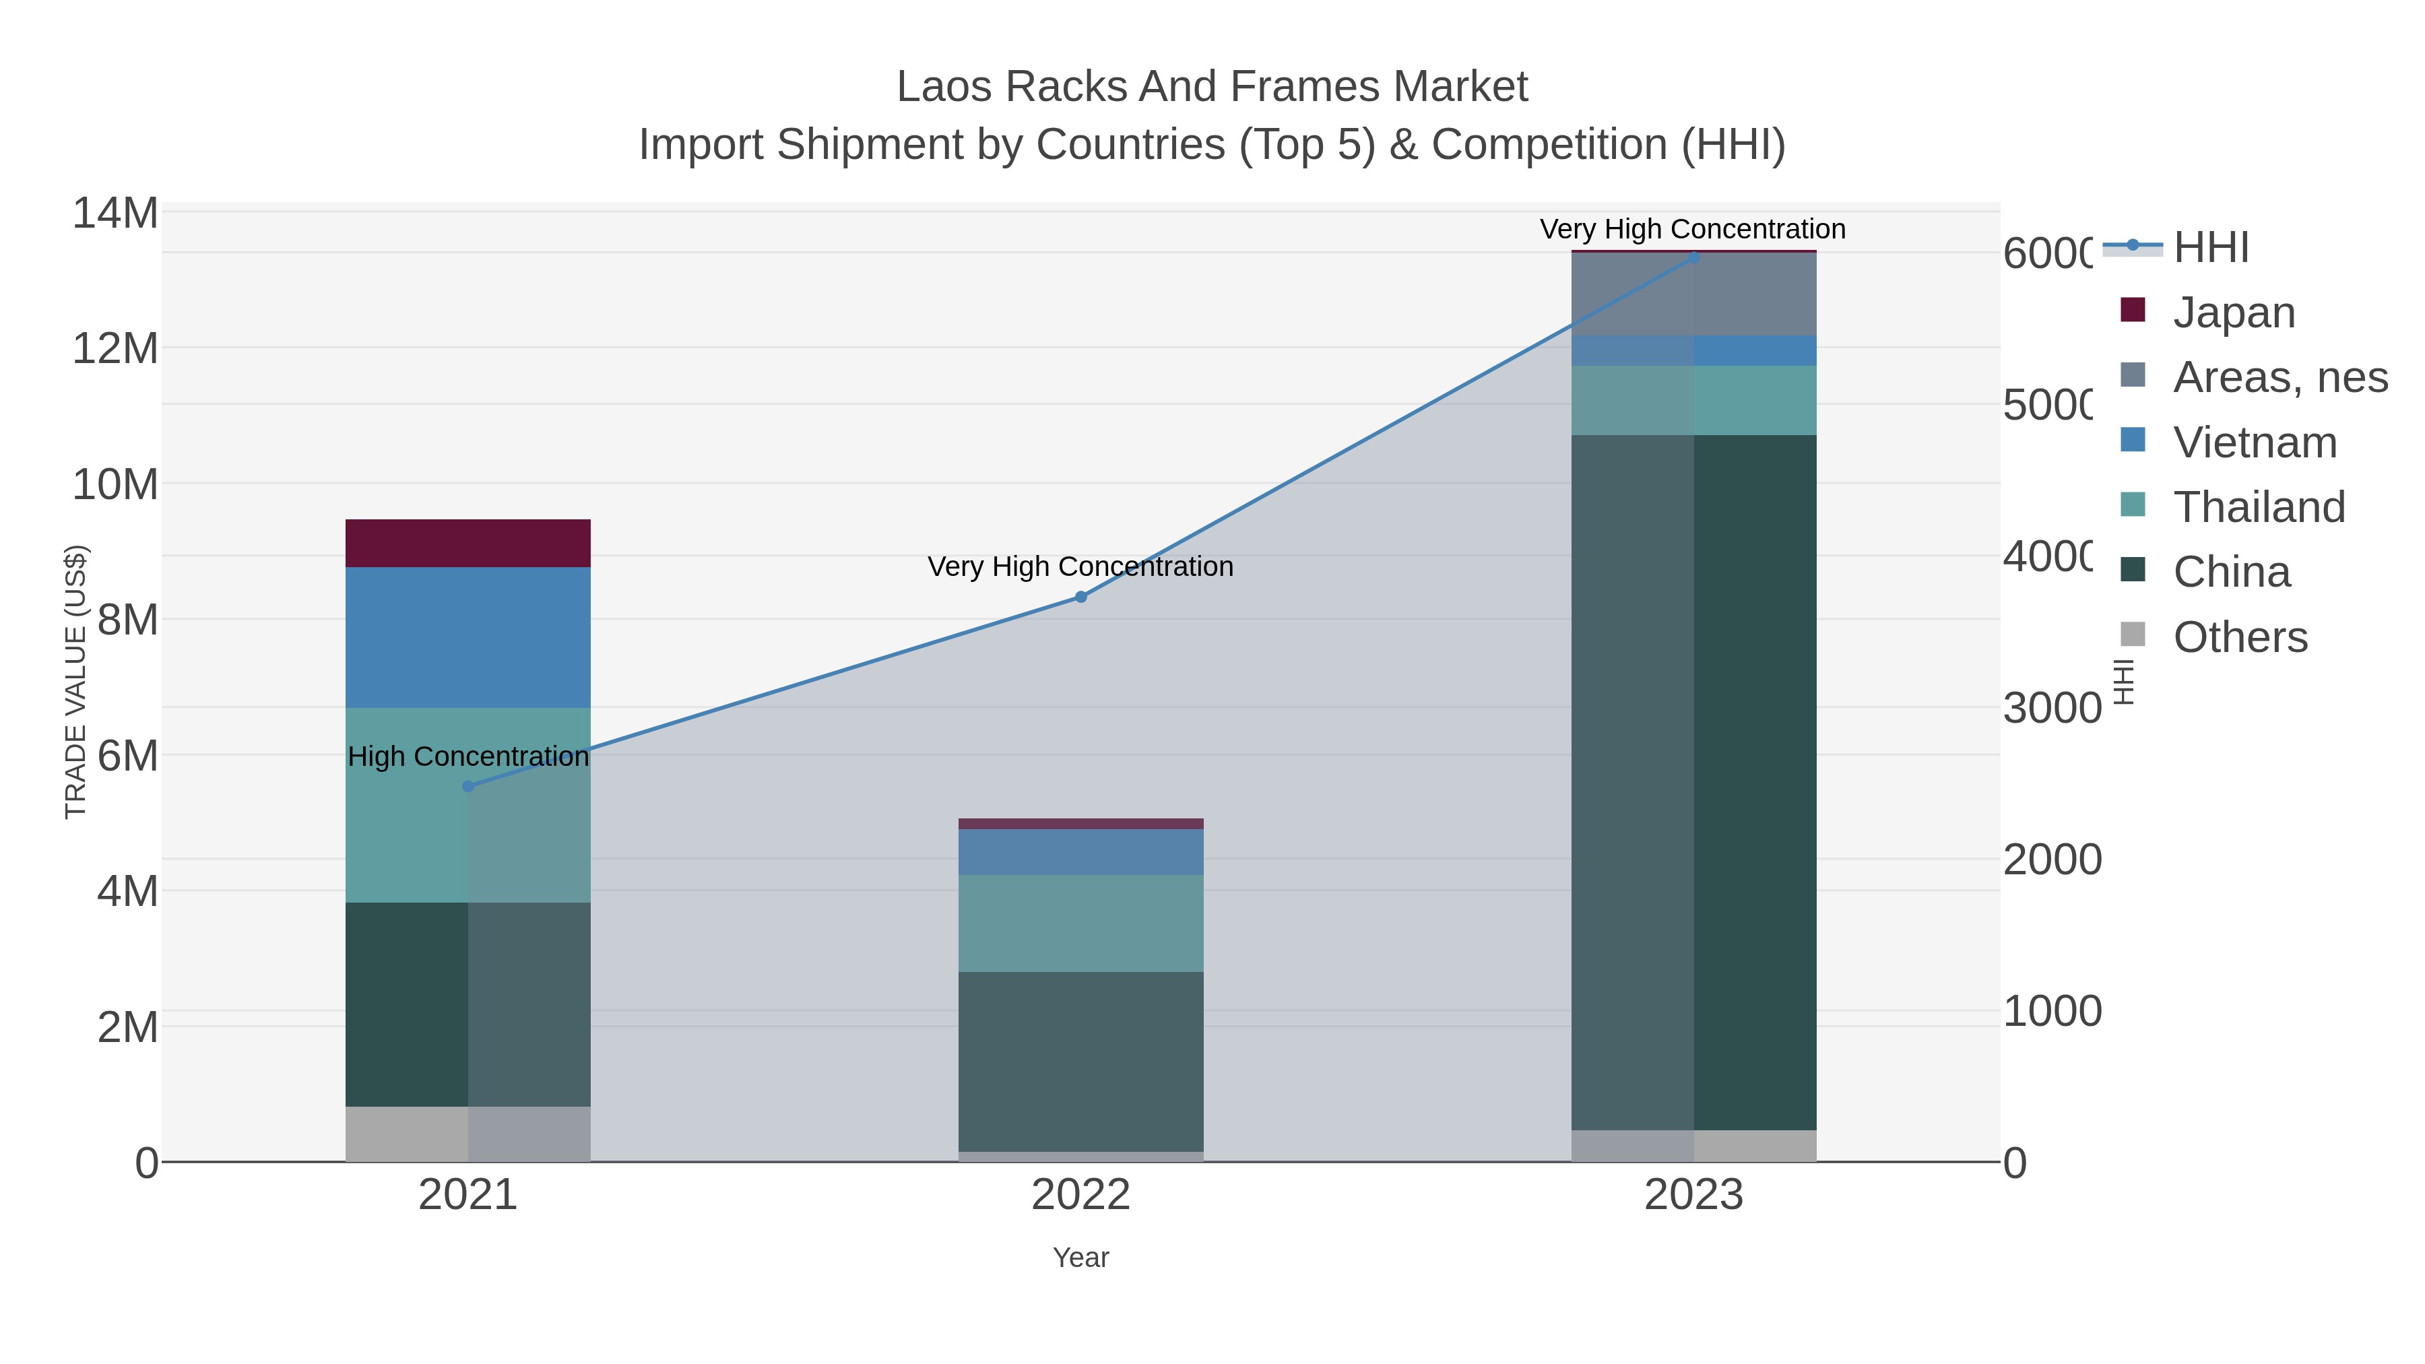Click the Vietnam segment of the 2021 bar
Image resolution: width=2425 pixels, height=1364 pixels.
pyautogui.click(x=468, y=637)
